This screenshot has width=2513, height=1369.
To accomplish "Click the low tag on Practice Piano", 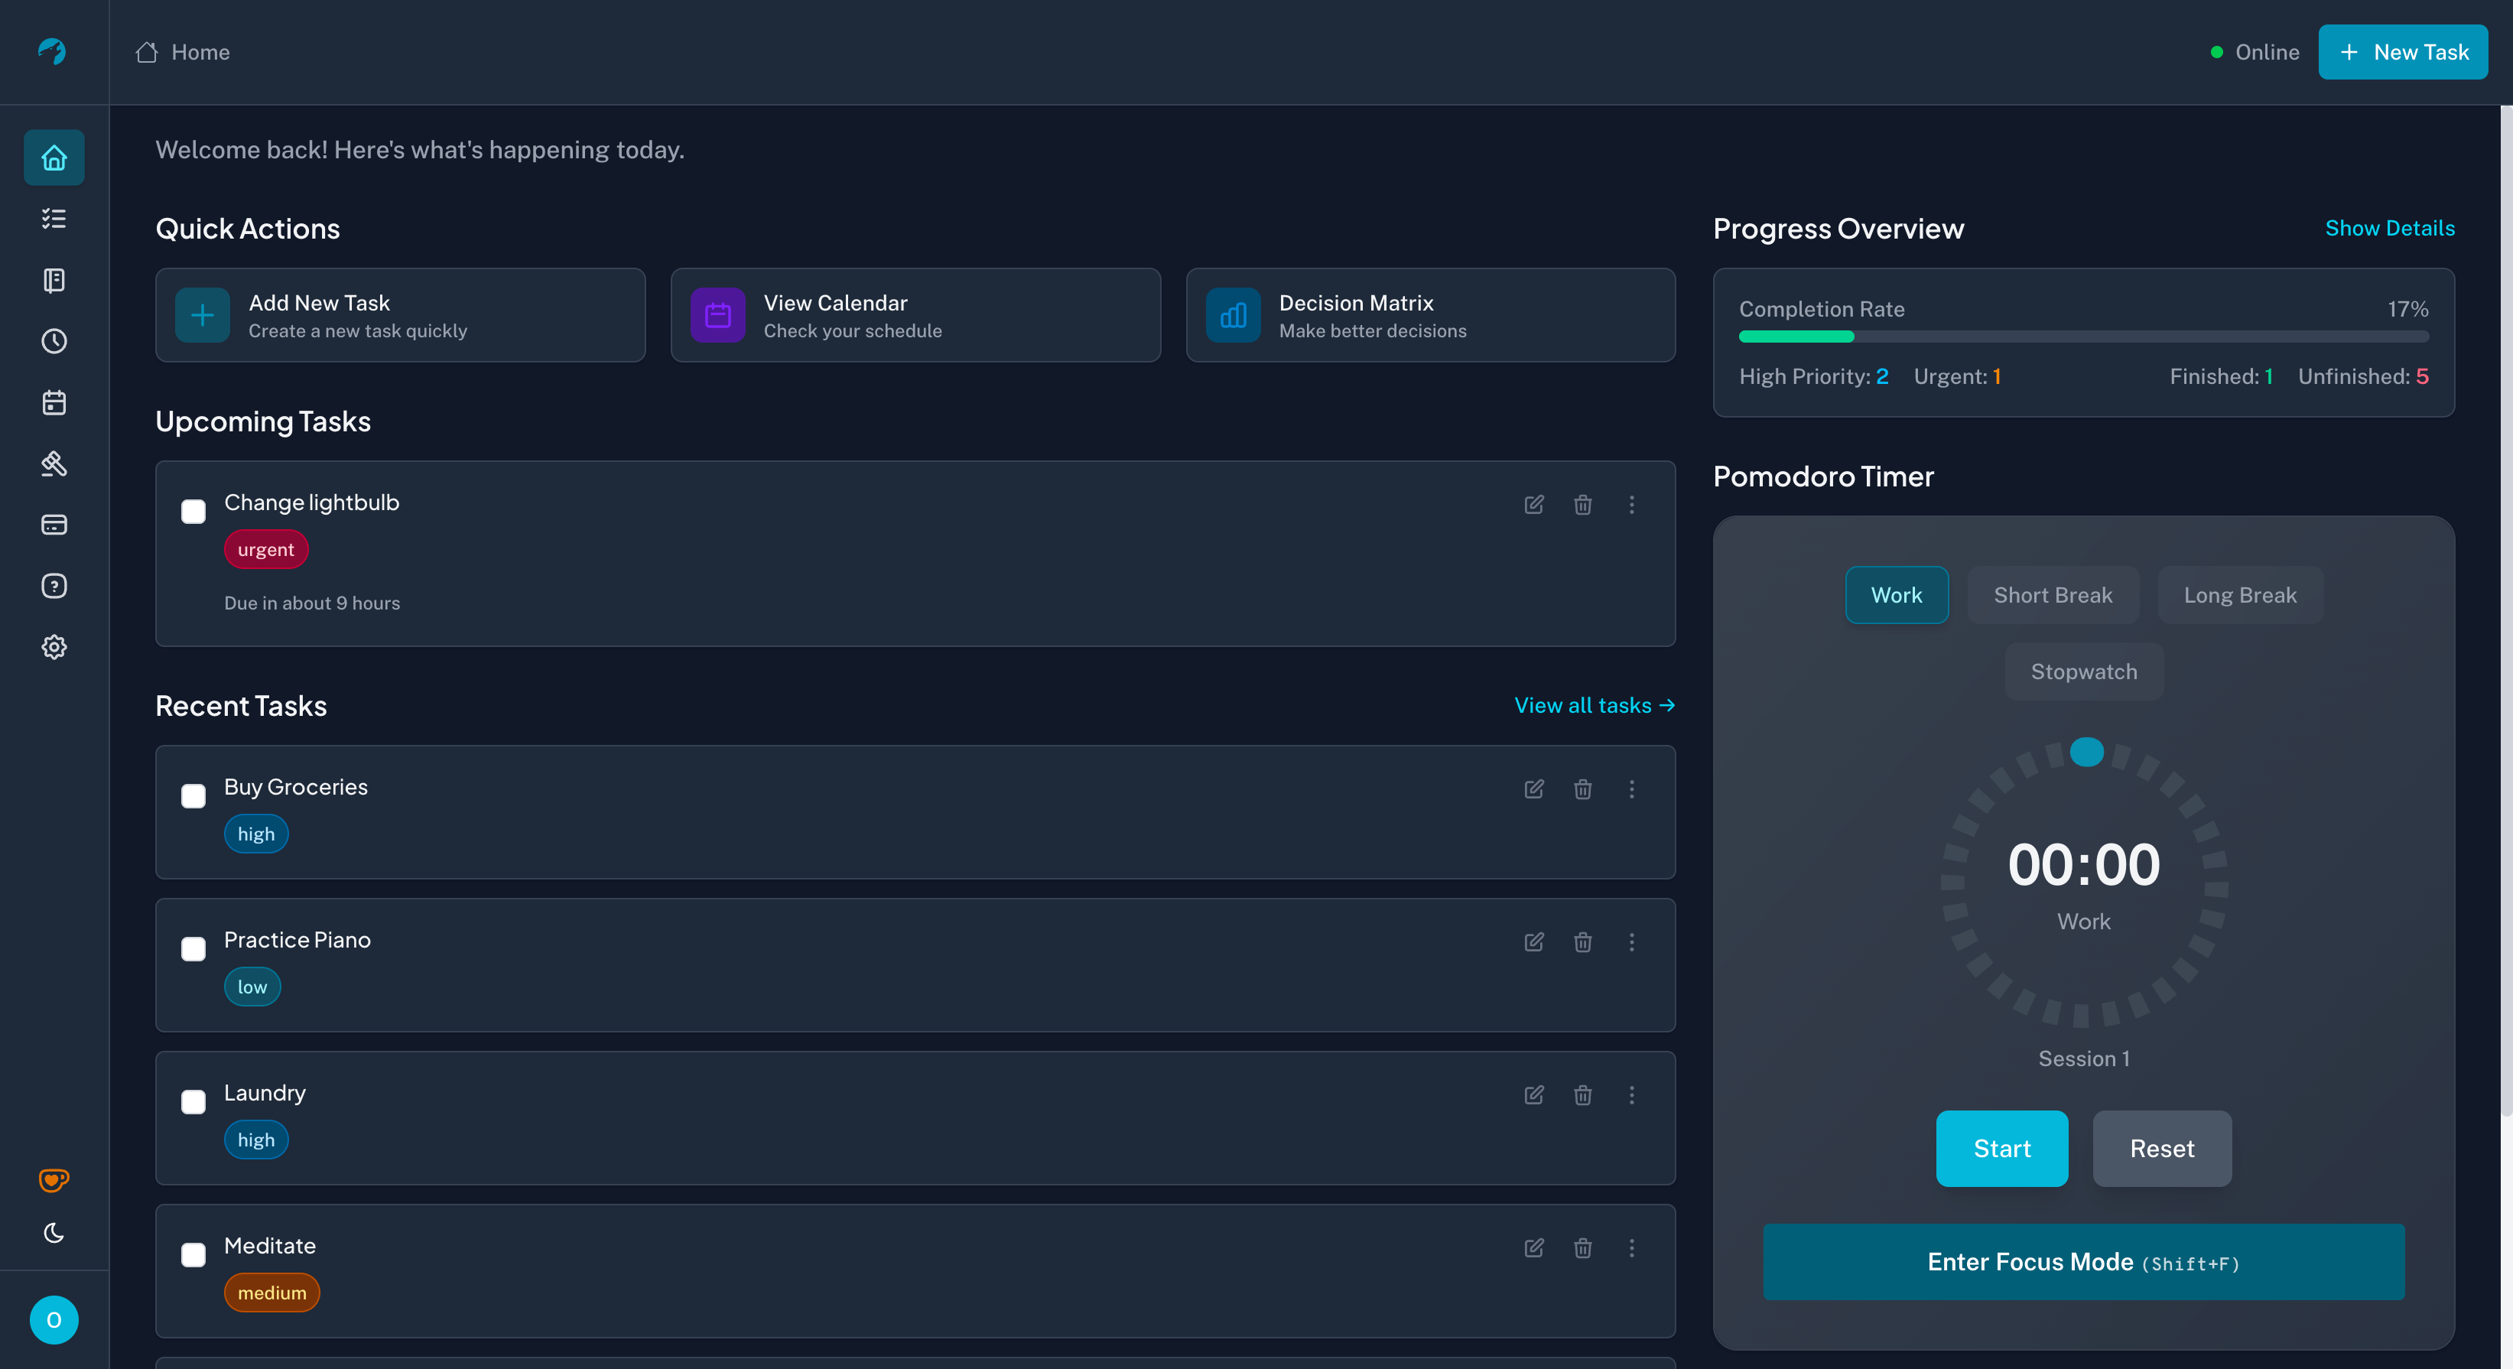I will point(252,987).
